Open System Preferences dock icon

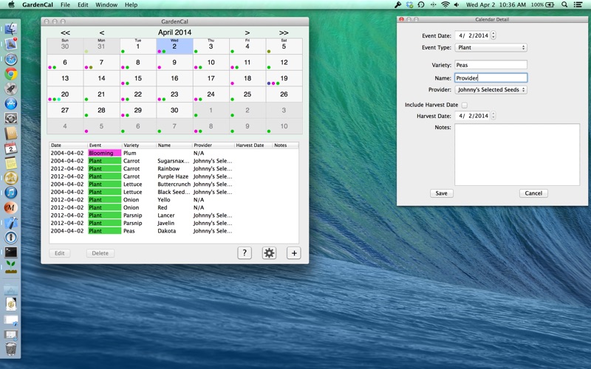pos(11,118)
